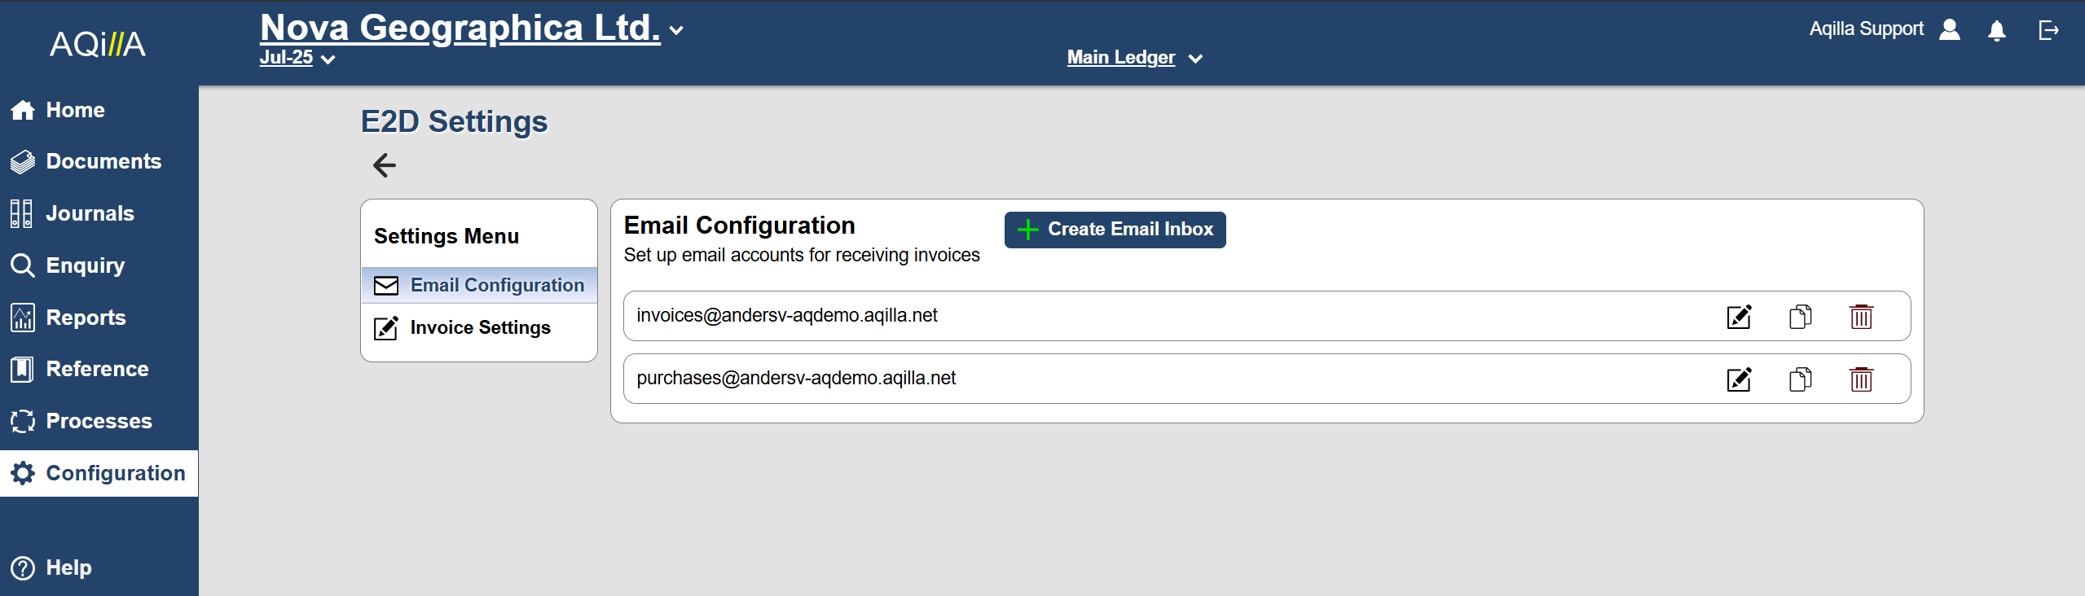Click the logout icon
The height and width of the screenshot is (596, 2085).
(x=2048, y=31)
